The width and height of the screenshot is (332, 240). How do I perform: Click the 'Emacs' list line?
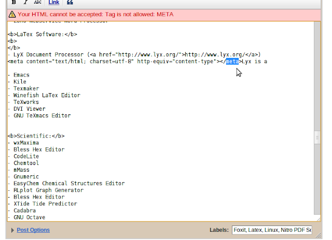pos(19,75)
